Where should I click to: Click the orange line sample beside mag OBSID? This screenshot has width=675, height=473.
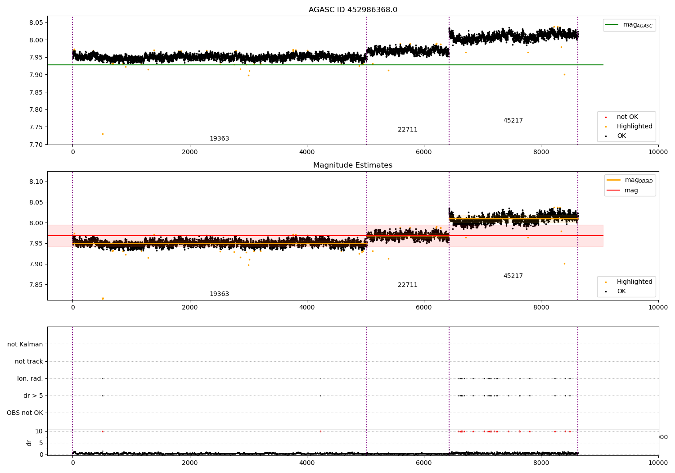point(614,180)
